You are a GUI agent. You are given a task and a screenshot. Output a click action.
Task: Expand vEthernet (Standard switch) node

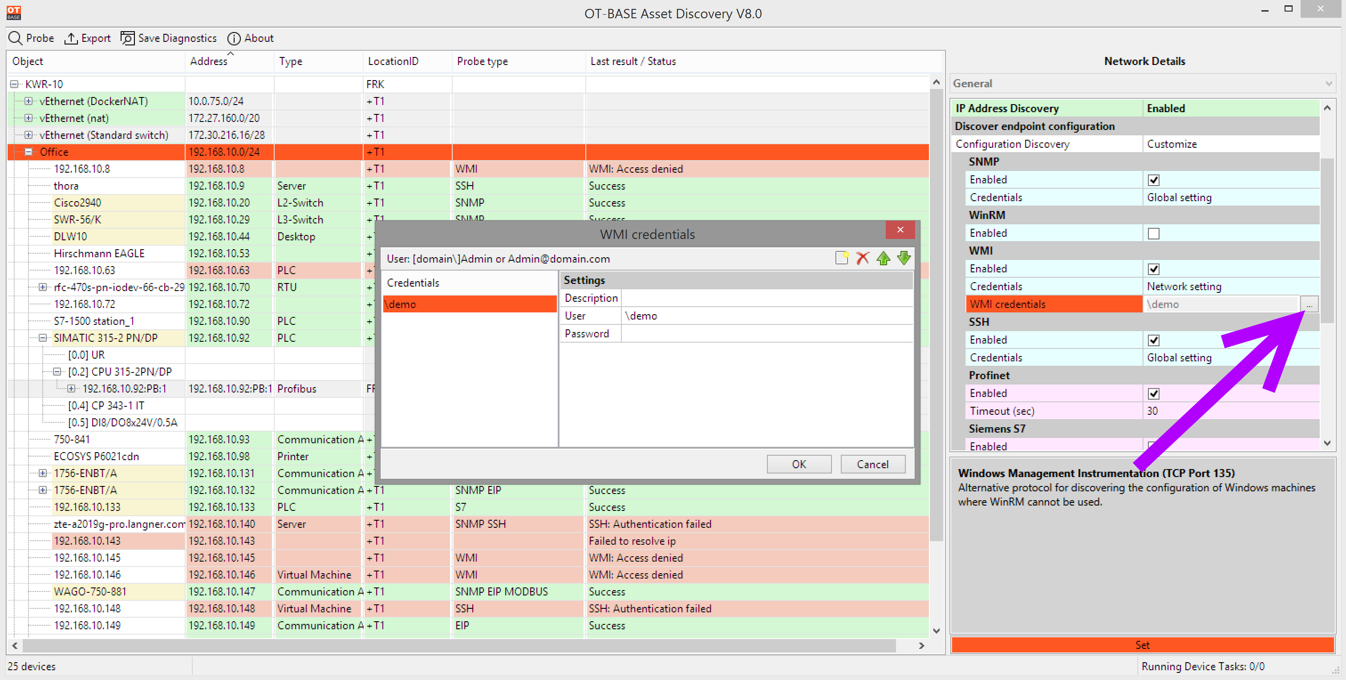pyautogui.click(x=29, y=135)
